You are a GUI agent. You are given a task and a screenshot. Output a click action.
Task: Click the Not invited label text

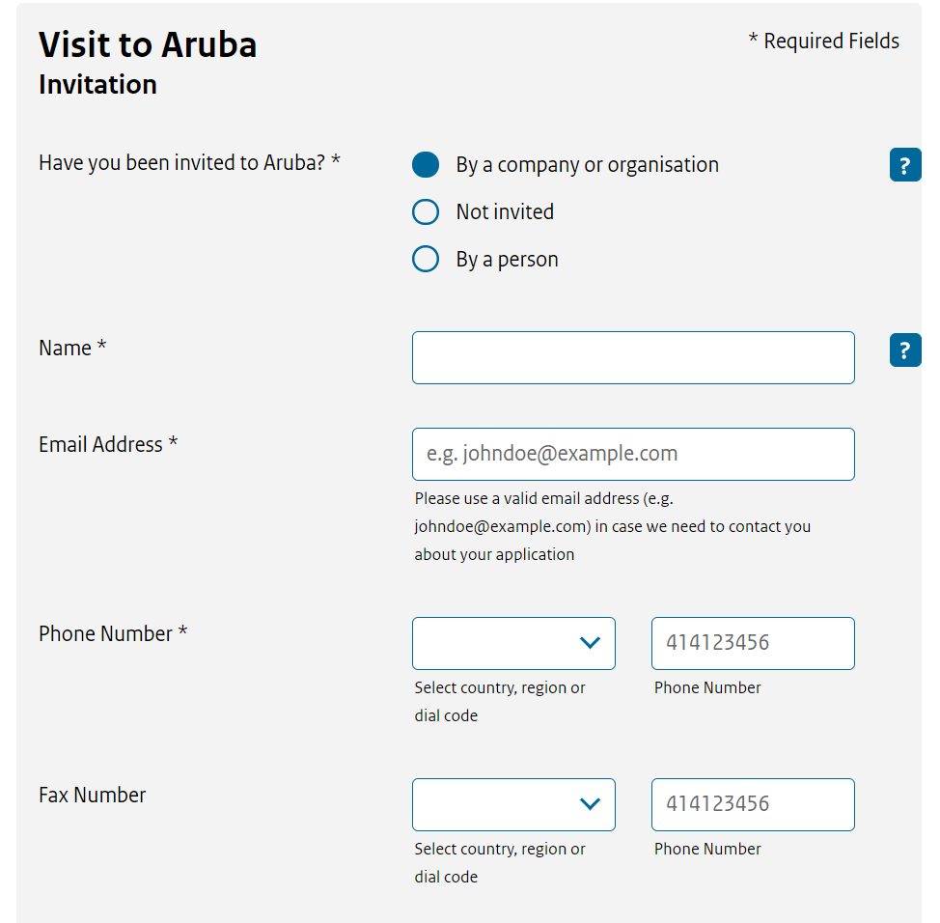click(x=505, y=211)
